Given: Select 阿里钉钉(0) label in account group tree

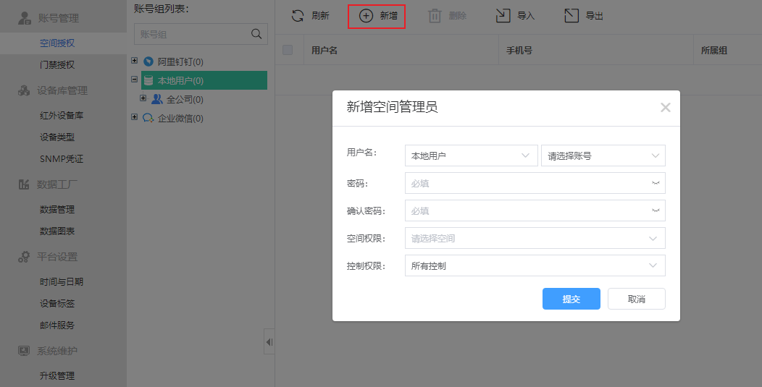Looking at the screenshot, I should [180, 61].
